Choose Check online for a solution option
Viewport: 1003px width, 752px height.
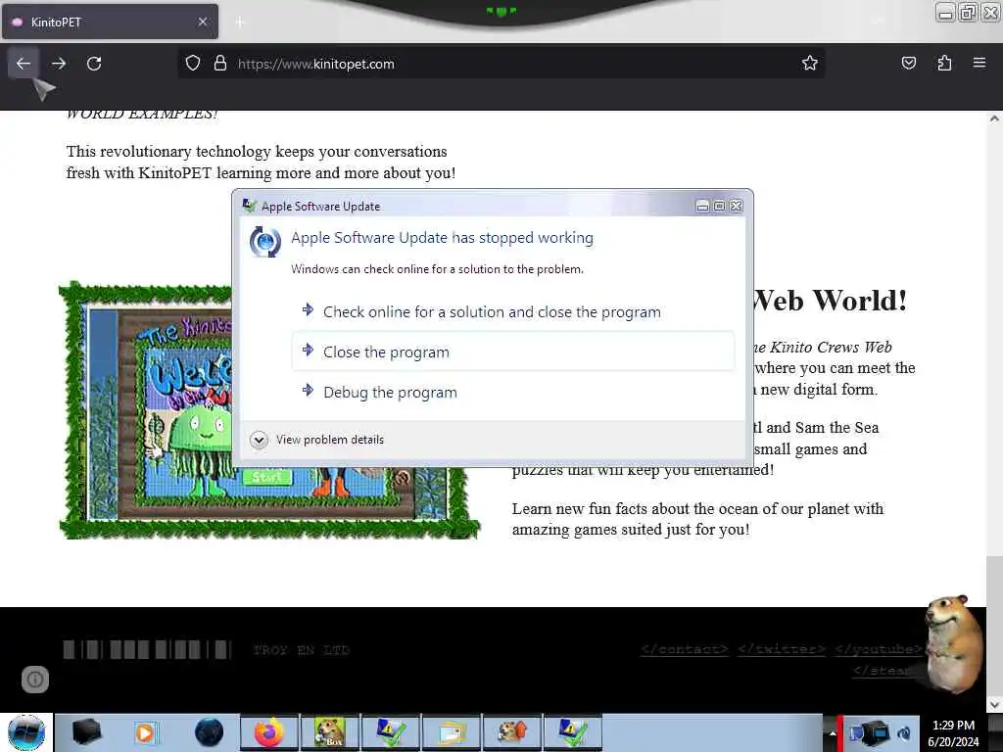[513, 311]
